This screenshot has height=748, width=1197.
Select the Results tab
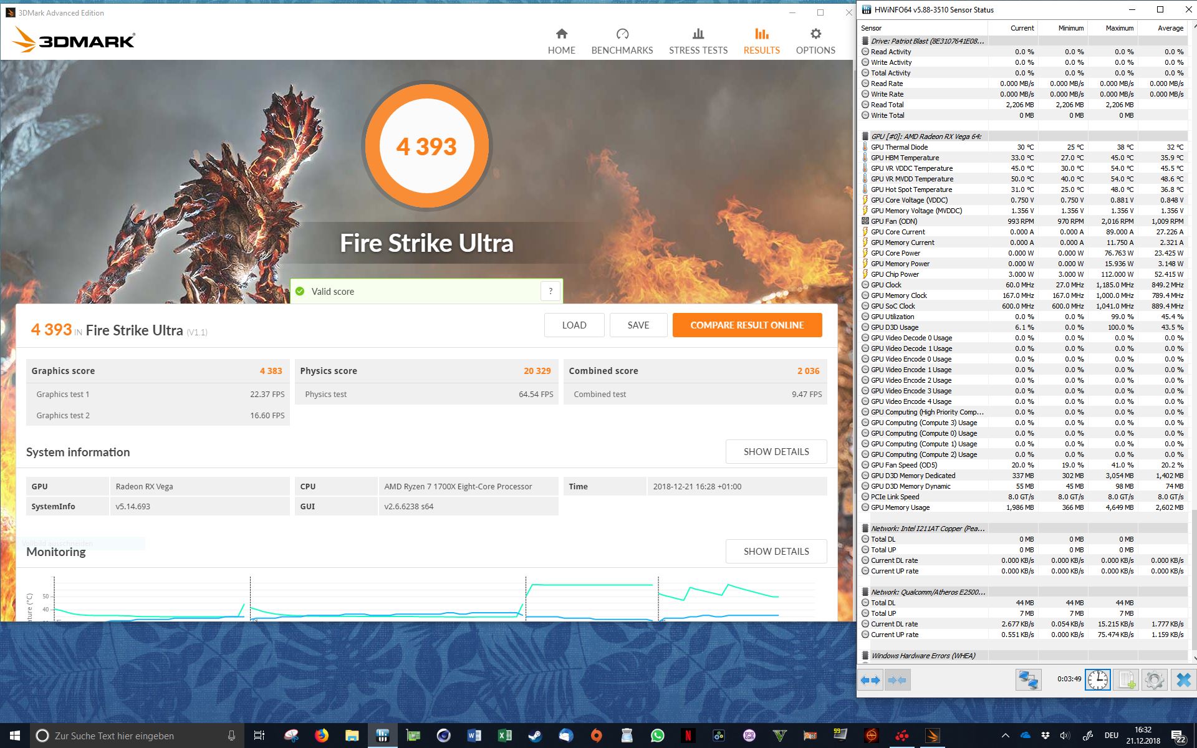point(761,41)
